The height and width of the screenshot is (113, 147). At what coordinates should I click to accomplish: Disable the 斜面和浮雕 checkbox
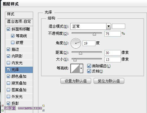[8, 29]
